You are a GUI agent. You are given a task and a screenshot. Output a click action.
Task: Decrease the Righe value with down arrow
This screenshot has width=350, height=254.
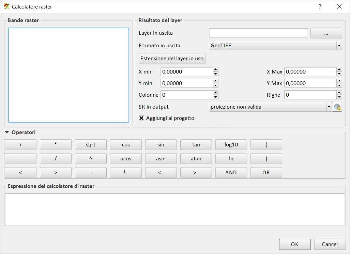point(339,97)
